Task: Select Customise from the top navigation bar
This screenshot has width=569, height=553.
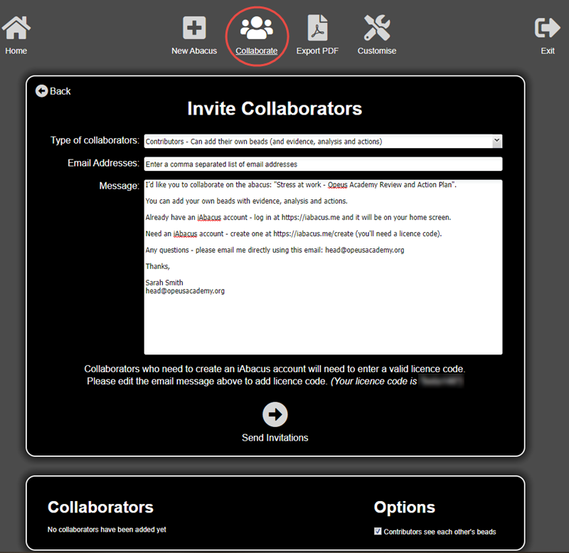Action: tap(376, 51)
